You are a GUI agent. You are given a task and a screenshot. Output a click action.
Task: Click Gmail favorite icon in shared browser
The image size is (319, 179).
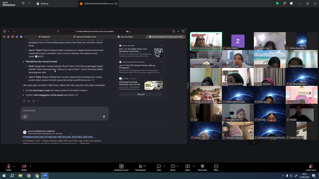(4, 37)
